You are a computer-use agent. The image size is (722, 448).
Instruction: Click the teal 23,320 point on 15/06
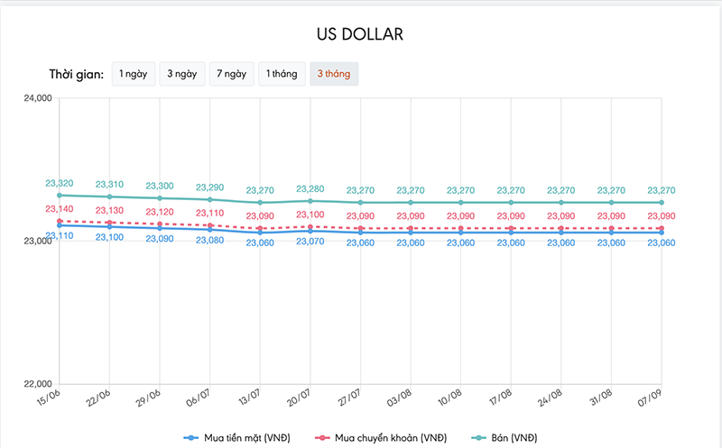[60, 196]
